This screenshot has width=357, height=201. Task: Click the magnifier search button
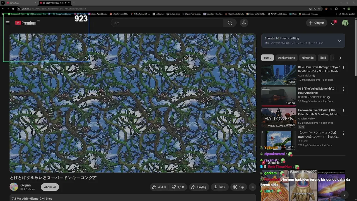230,23
